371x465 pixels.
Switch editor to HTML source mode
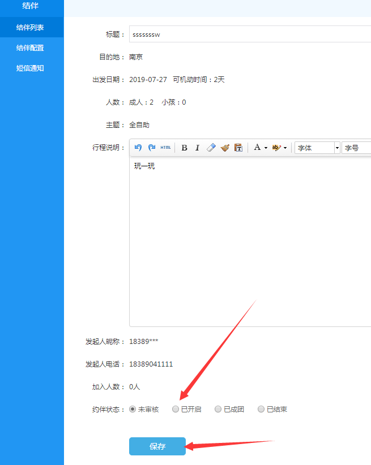tap(165, 148)
